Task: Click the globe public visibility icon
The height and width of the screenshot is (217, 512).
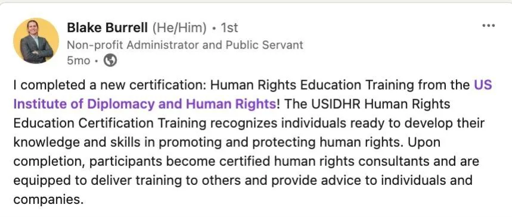Action: 110,61
